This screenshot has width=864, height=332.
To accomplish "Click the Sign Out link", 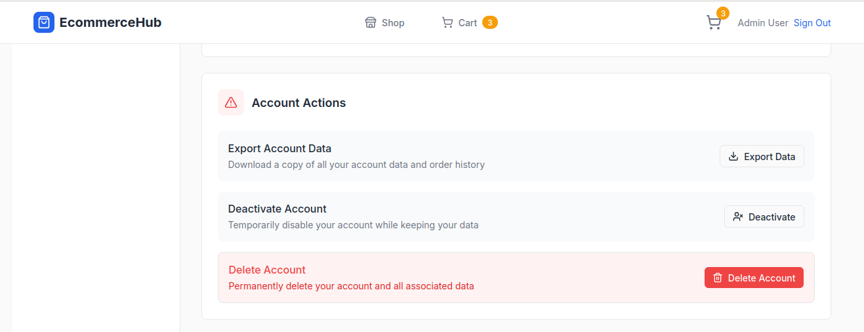I will click(812, 23).
